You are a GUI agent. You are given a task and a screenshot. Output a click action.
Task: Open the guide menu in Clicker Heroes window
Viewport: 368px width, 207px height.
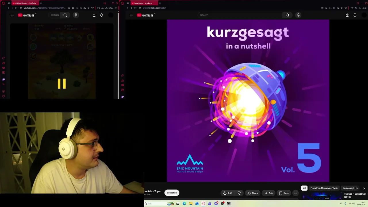click(x=12, y=15)
